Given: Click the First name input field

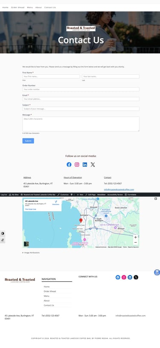Looking at the screenshot, I should pyautogui.click(x=51, y=77).
